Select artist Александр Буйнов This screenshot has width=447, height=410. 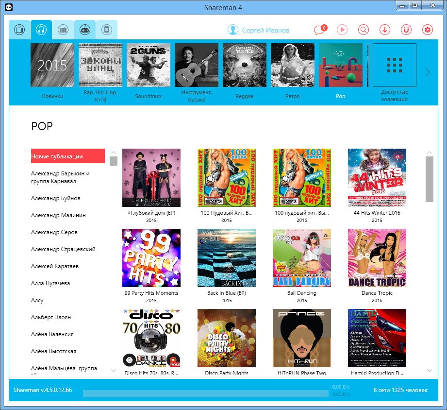[56, 198]
